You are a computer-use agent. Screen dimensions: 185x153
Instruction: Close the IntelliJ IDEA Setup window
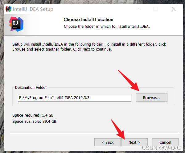tap(173, 9)
